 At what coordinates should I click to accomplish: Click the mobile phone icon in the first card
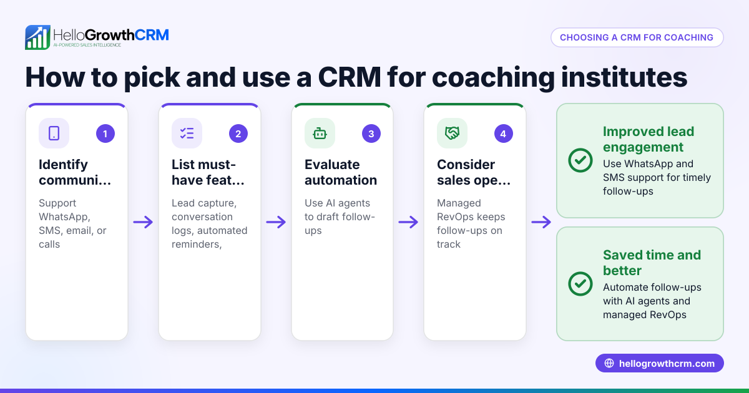pyautogui.click(x=54, y=133)
